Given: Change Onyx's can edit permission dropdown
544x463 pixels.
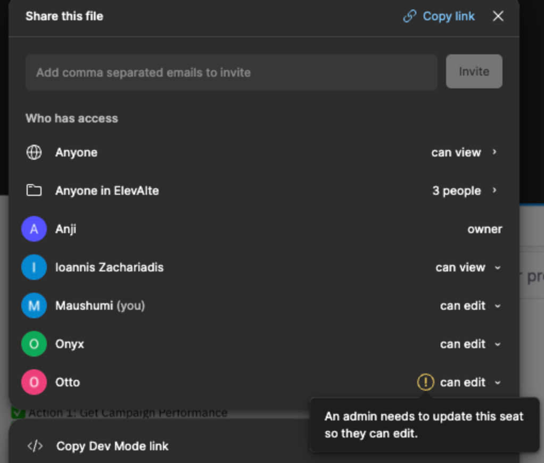Looking at the screenshot, I should coord(471,344).
